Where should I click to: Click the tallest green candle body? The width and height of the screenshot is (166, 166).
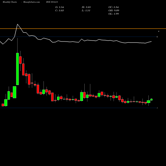pos(18,69)
